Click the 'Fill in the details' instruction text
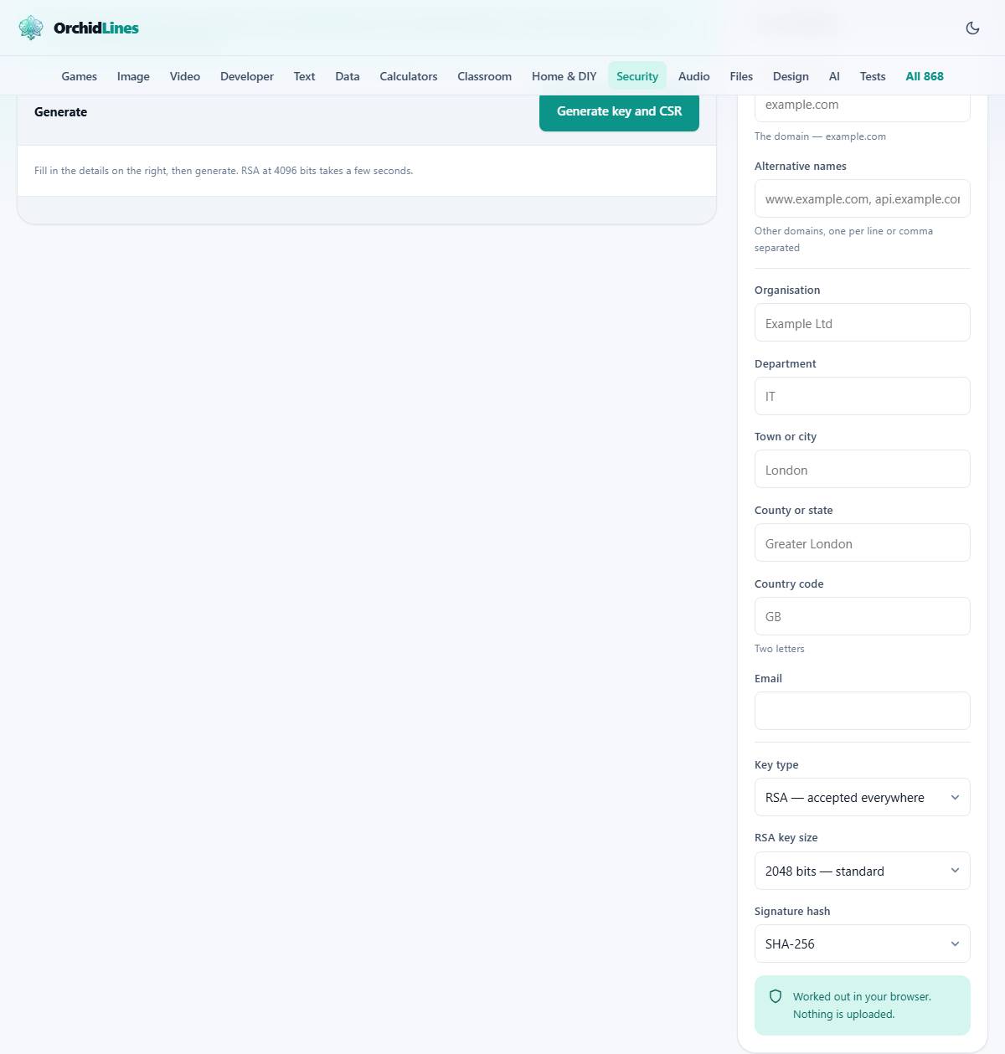The height and width of the screenshot is (1054, 1005). (x=224, y=171)
